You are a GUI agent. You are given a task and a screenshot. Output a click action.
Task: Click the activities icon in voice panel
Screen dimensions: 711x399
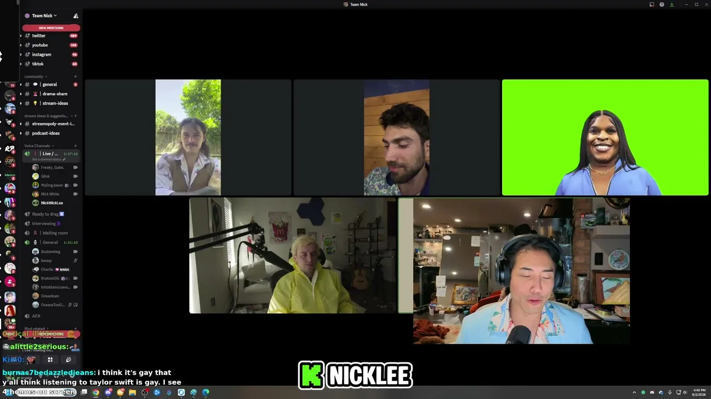pos(50,360)
